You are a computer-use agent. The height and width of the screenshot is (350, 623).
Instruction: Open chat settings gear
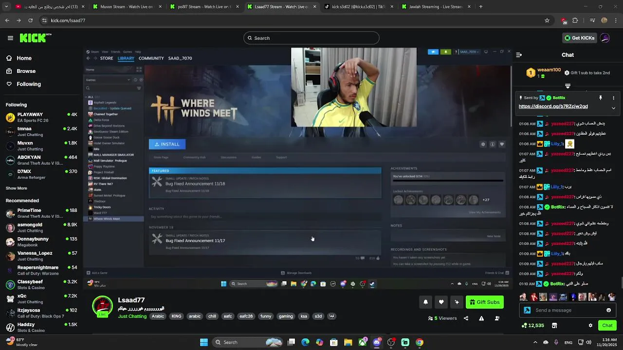590,325
